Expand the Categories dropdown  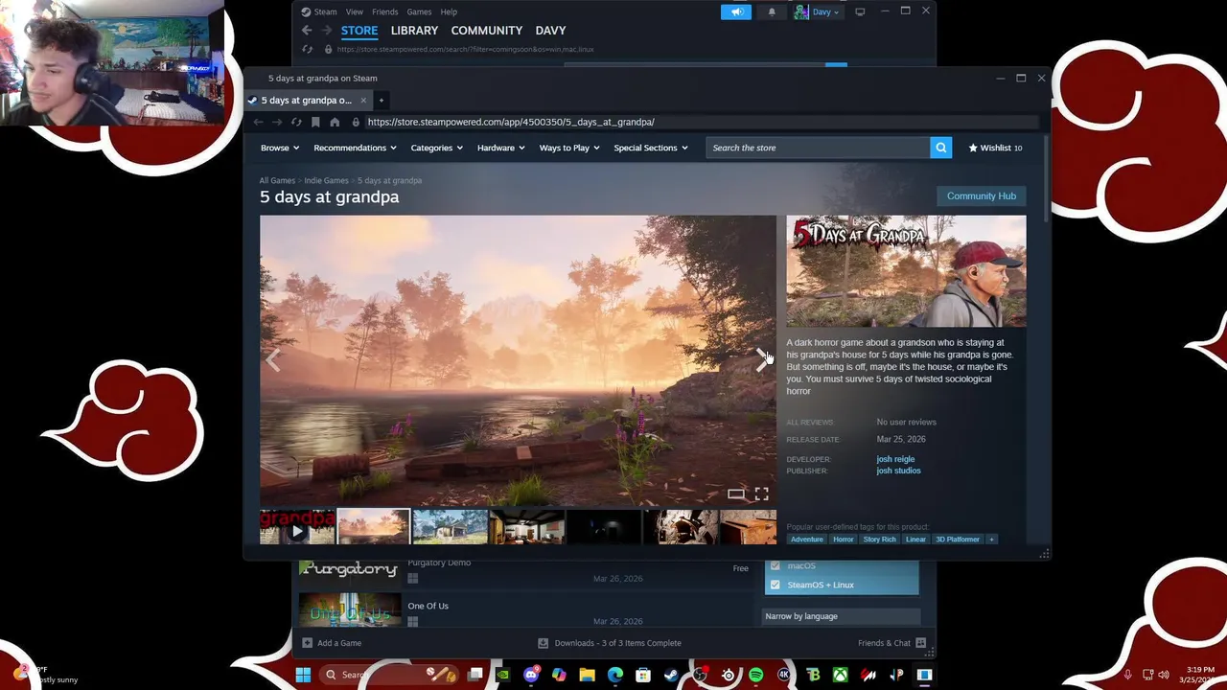pyautogui.click(x=437, y=148)
